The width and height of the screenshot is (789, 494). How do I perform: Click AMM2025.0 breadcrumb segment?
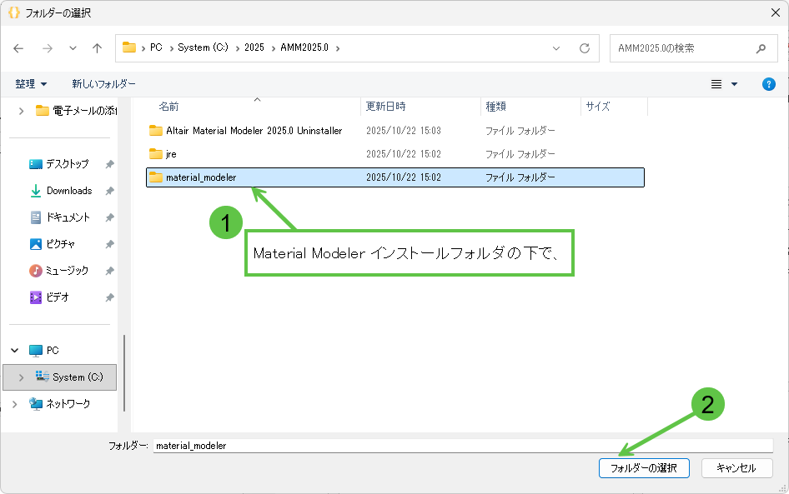[304, 47]
